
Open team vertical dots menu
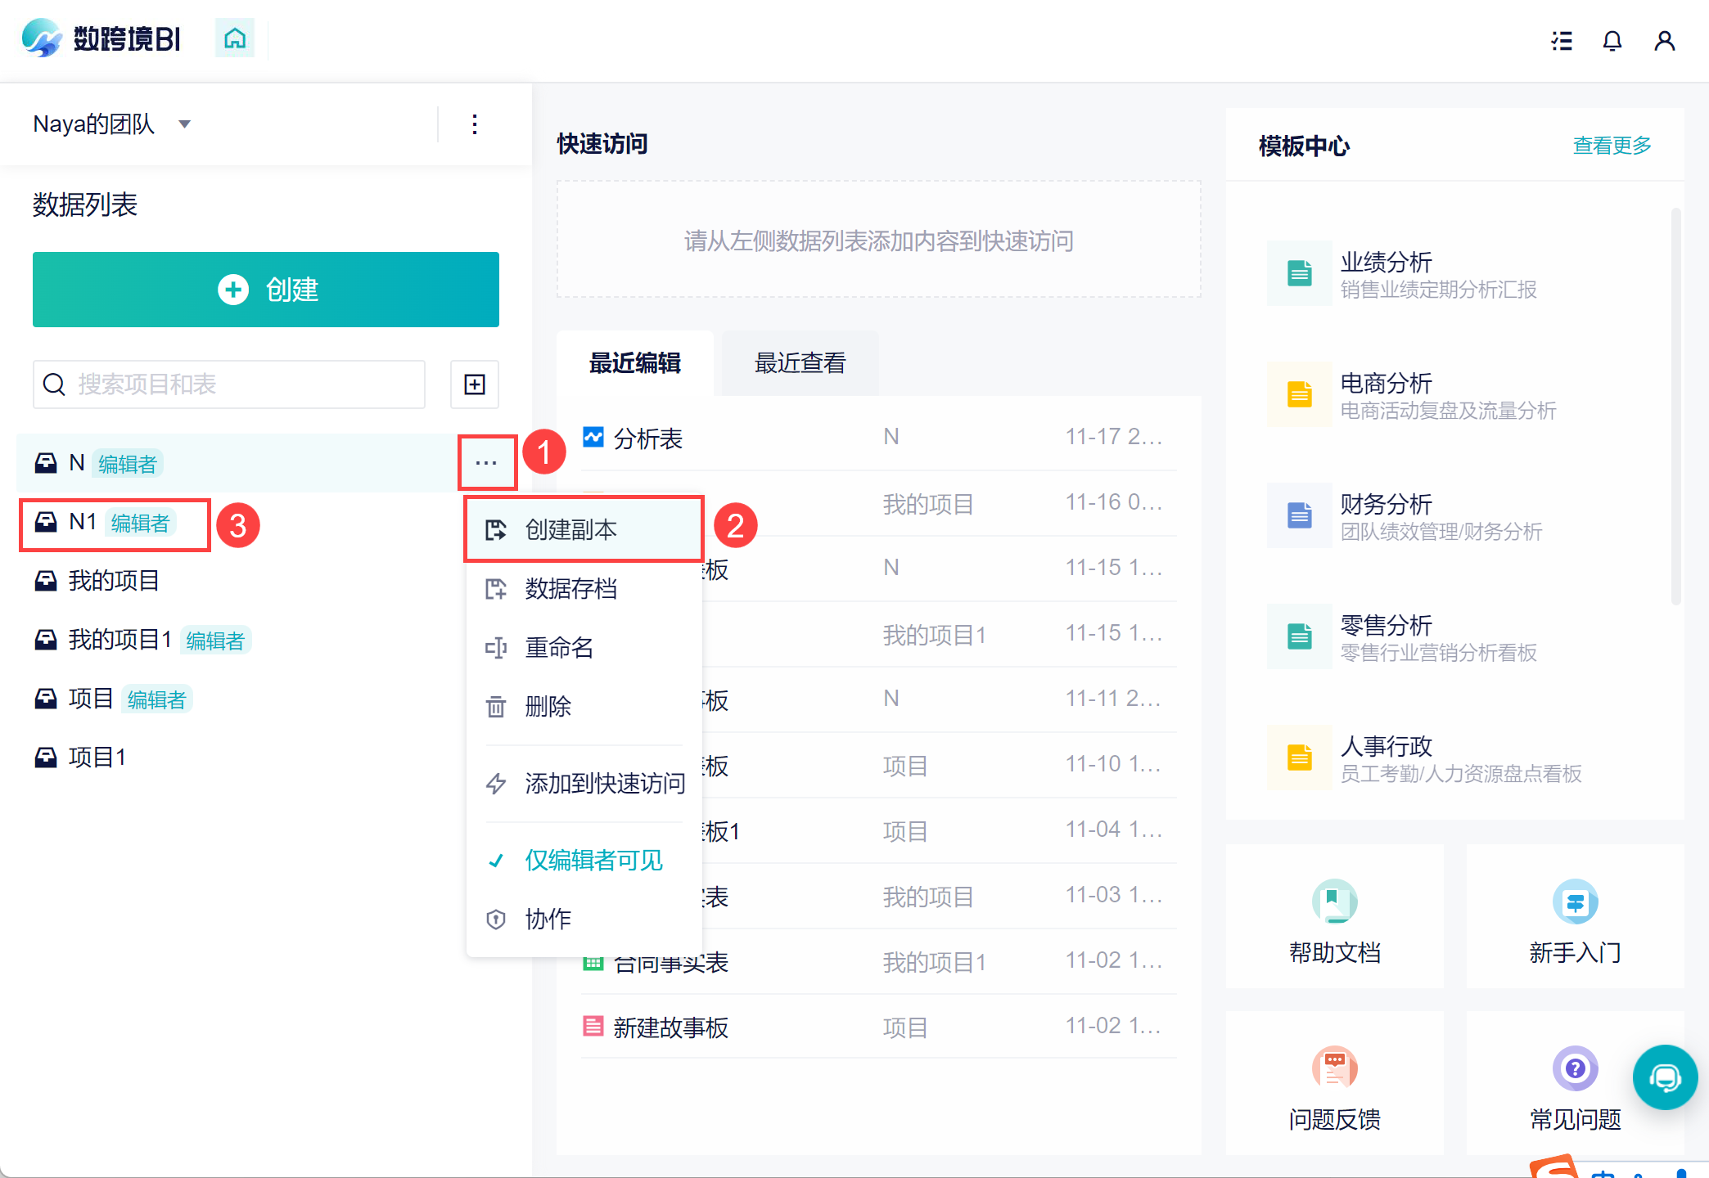475,124
